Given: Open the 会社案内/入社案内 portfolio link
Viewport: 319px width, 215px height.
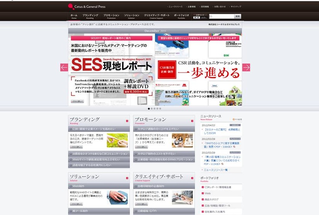Looking at the screenshot, I should click(215, 212).
